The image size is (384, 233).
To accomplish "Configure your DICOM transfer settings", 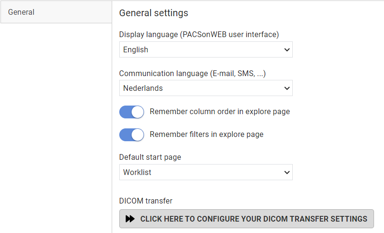I will pyautogui.click(x=247, y=219).
